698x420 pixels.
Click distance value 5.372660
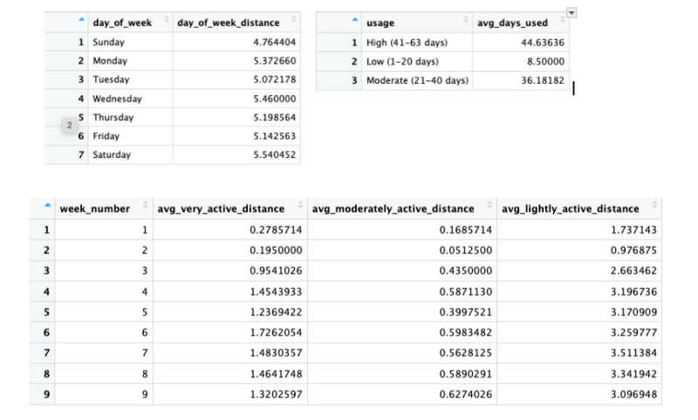point(274,60)
